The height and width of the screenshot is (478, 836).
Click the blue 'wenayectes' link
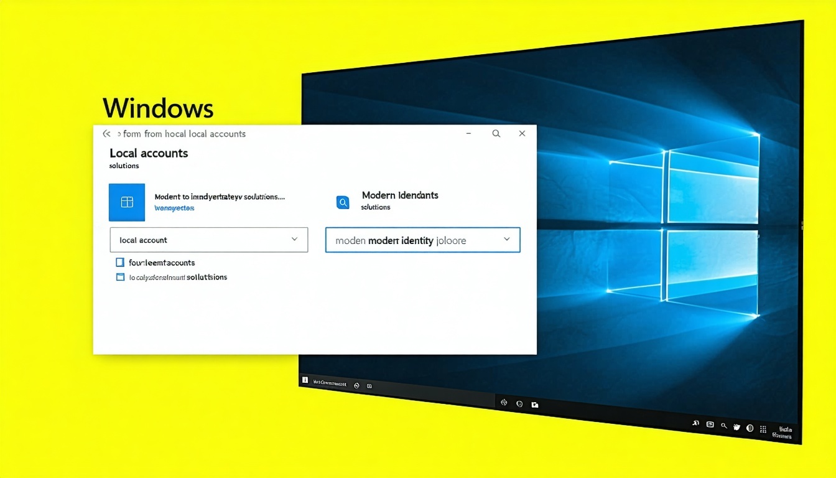point(174,208)
